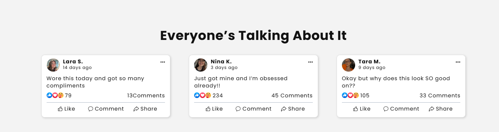The width and height of the screenshot is (499, 132).
Task: Open Tara M. profile photo
Action: point(348,65)
